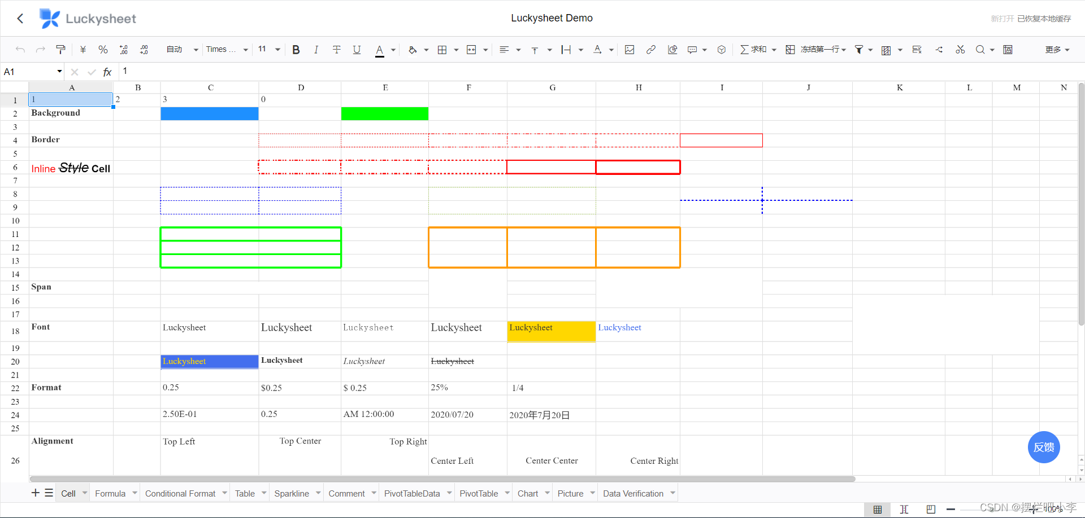This screenshot has height=518, width=1085.
Task: Go back with the left chevron
Action: click(x=20, y=19)
